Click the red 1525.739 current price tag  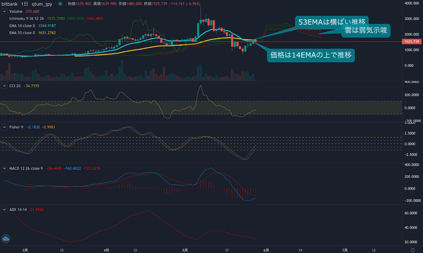(x=412, y=42)
